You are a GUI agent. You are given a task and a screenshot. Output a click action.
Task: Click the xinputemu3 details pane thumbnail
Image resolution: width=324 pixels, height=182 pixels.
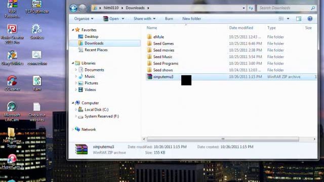pos(81,150)
